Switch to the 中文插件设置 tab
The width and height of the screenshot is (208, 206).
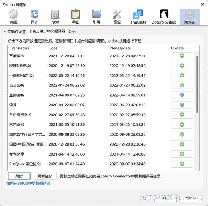click(x=15, y=31)
